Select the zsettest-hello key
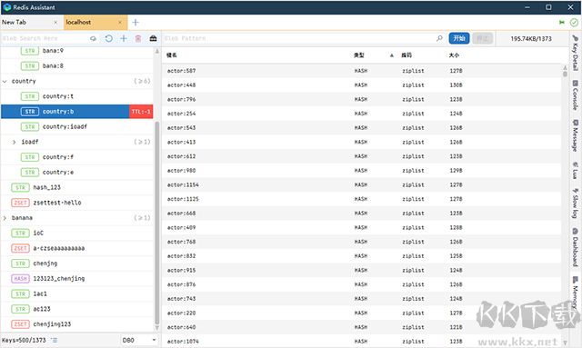Viewport: 582px width, 348px height. [x=76, y=203]
